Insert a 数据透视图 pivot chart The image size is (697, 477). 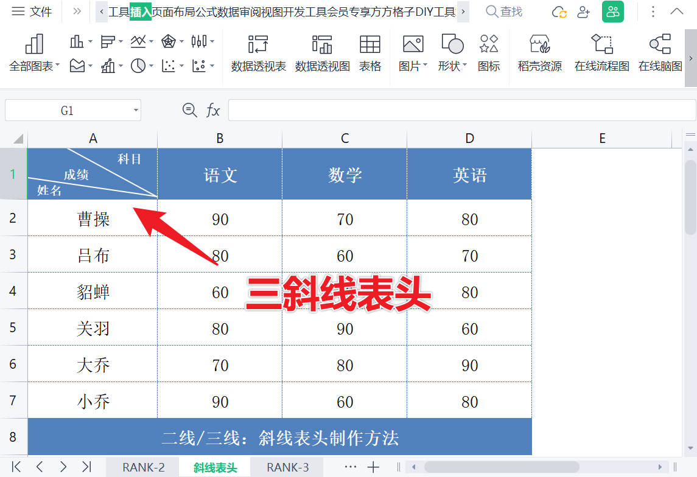click(322, 54)
